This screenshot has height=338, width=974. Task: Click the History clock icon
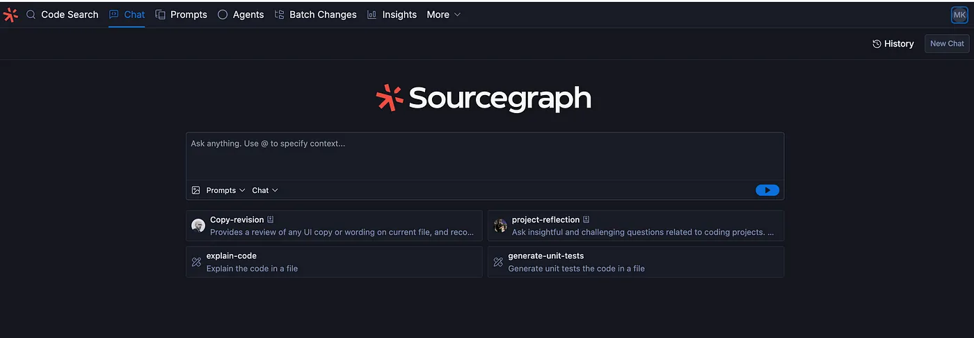pos(877,44)
